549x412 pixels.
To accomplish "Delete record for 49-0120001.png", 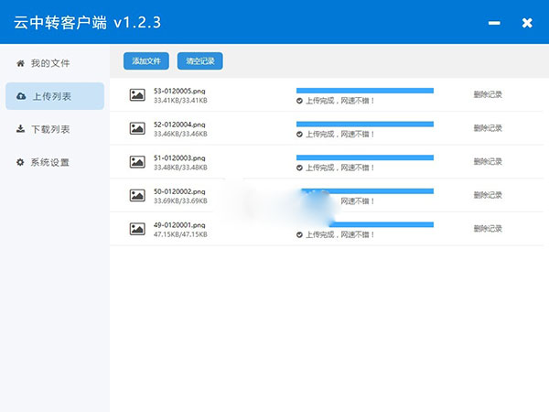I will click(x=488, y=229).
